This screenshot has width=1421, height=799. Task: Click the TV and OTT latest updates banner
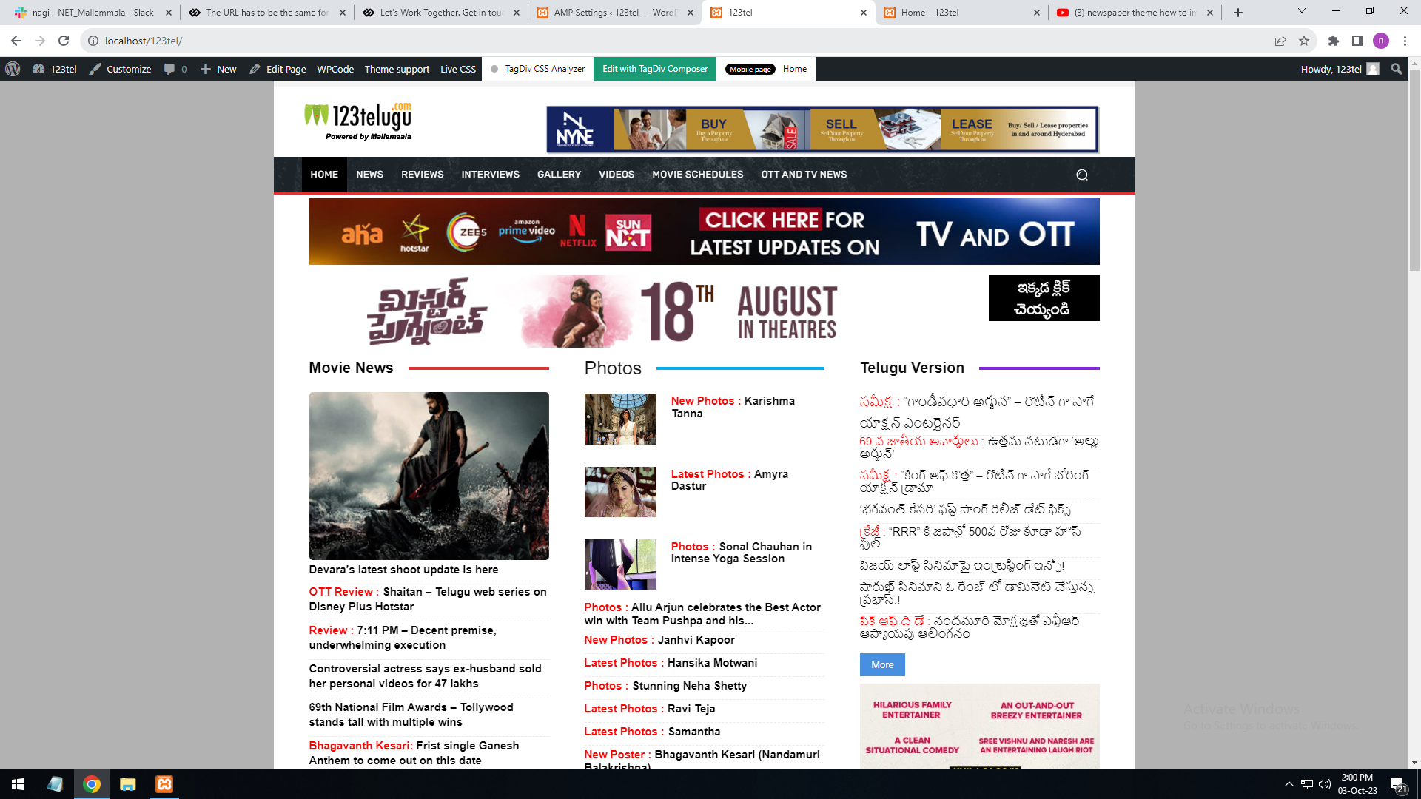click(x=705, y=232)
